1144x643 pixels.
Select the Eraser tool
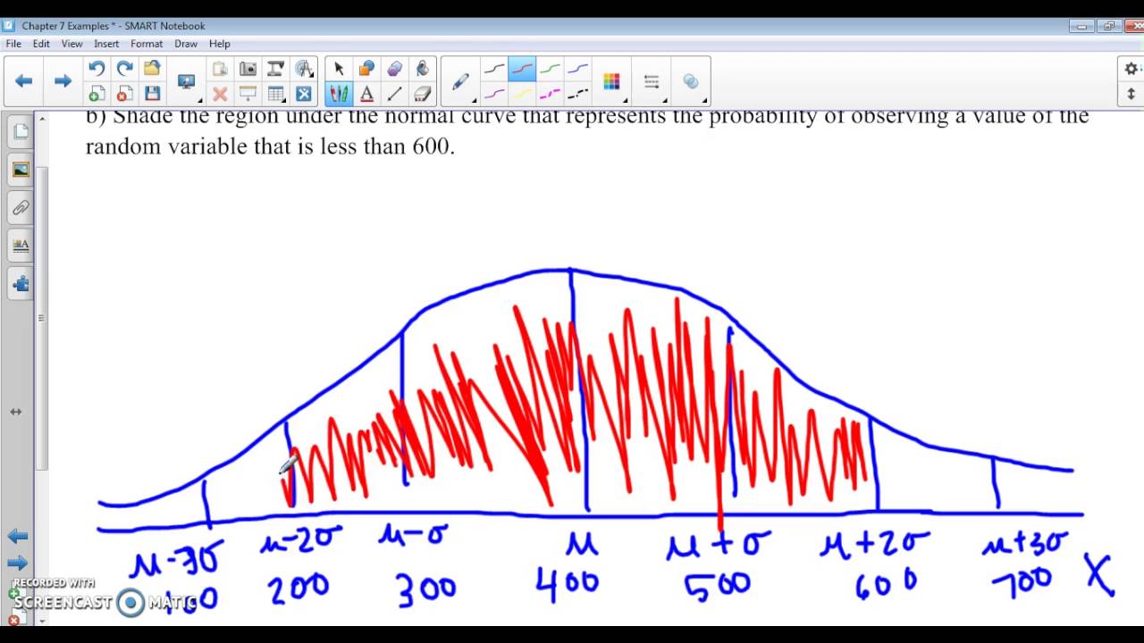[x=422, y=94]
